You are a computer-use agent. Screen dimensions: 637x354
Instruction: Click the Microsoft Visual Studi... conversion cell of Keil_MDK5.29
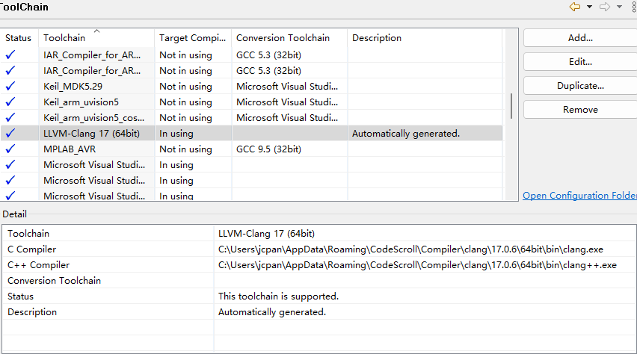point(289,87)
